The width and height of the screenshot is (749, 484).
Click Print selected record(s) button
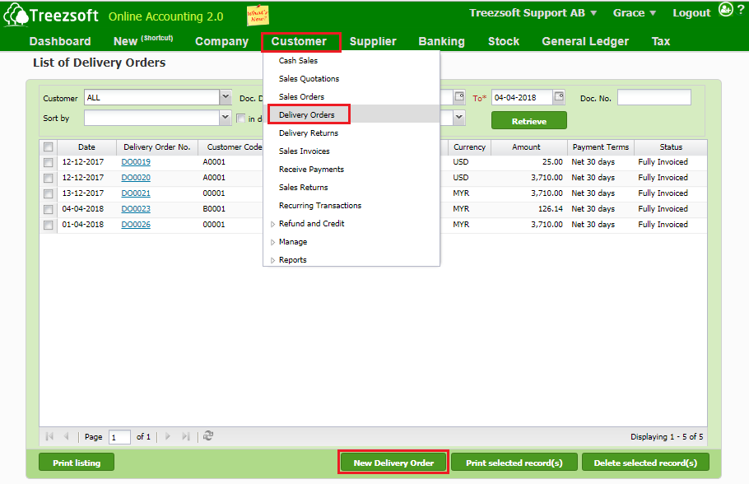click(x=514, y=463)
